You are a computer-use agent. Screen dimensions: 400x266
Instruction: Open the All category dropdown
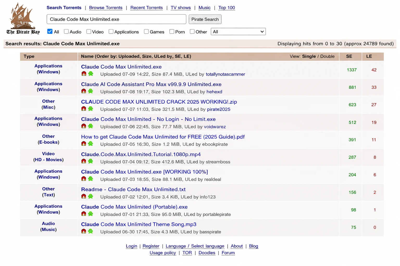(238, 31)
